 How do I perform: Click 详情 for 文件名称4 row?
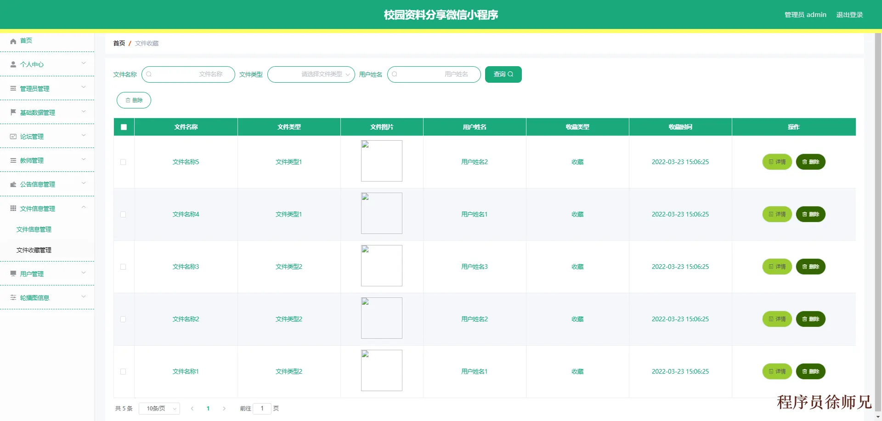tap(777, 214)
